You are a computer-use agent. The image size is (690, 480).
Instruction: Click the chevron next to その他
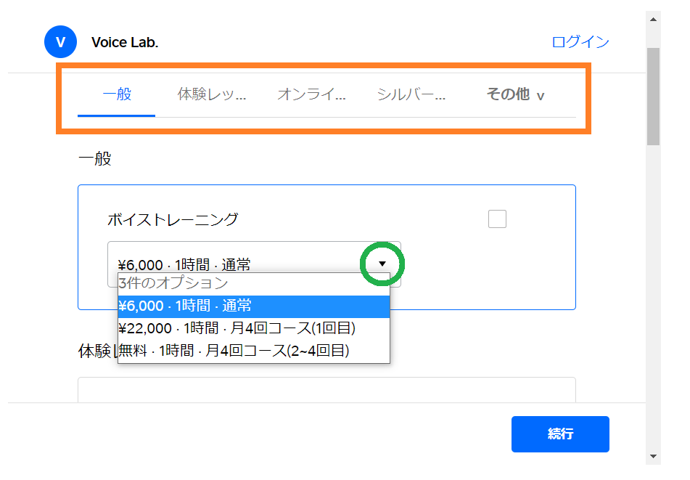point(541,96)
